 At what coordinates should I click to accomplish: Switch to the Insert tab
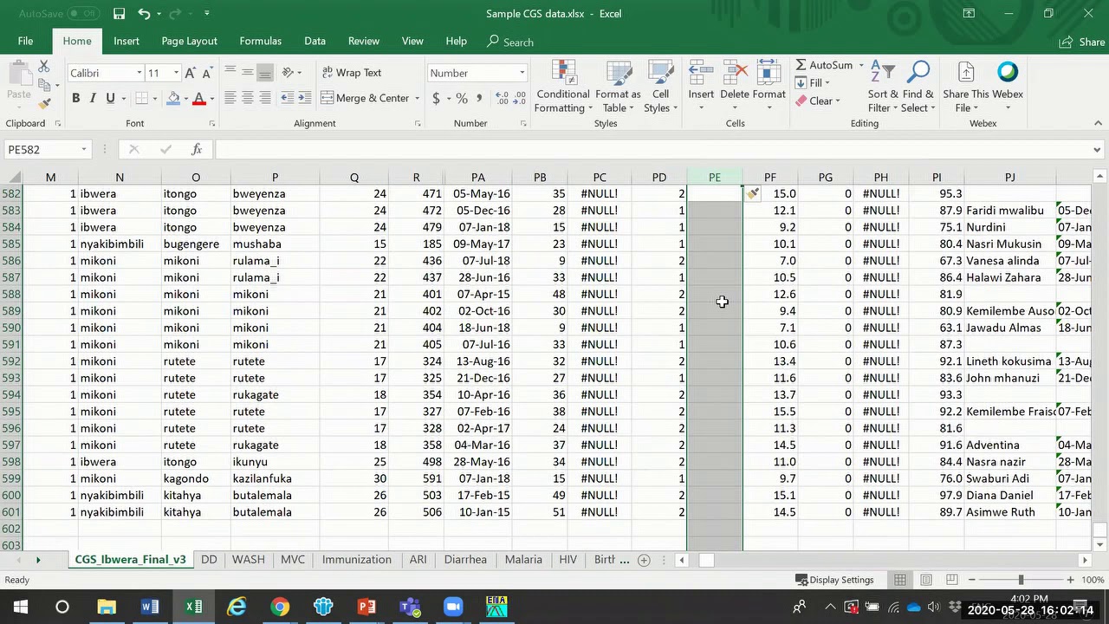click(x=126, y=41)
